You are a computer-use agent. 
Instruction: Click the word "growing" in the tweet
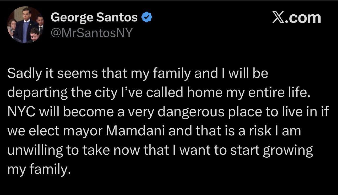[x=288, y=150]
